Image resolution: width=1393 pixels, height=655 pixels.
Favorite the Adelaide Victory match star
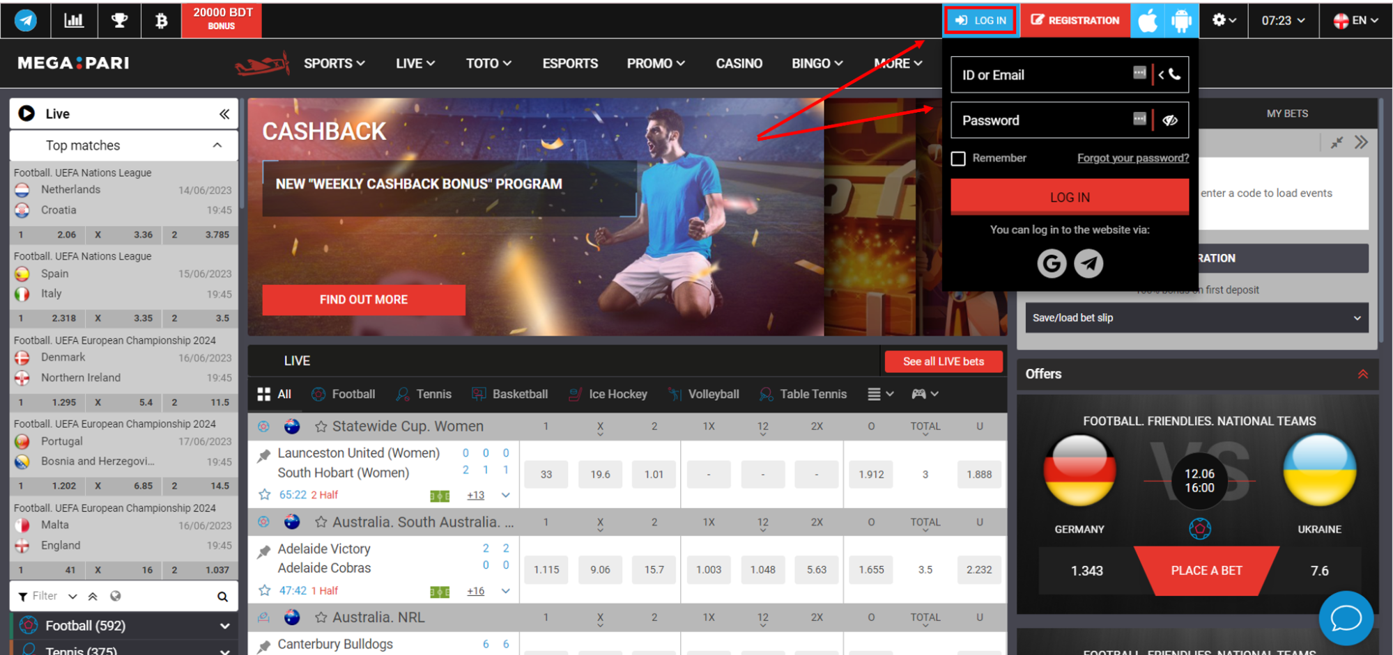[x=265, y=590]
